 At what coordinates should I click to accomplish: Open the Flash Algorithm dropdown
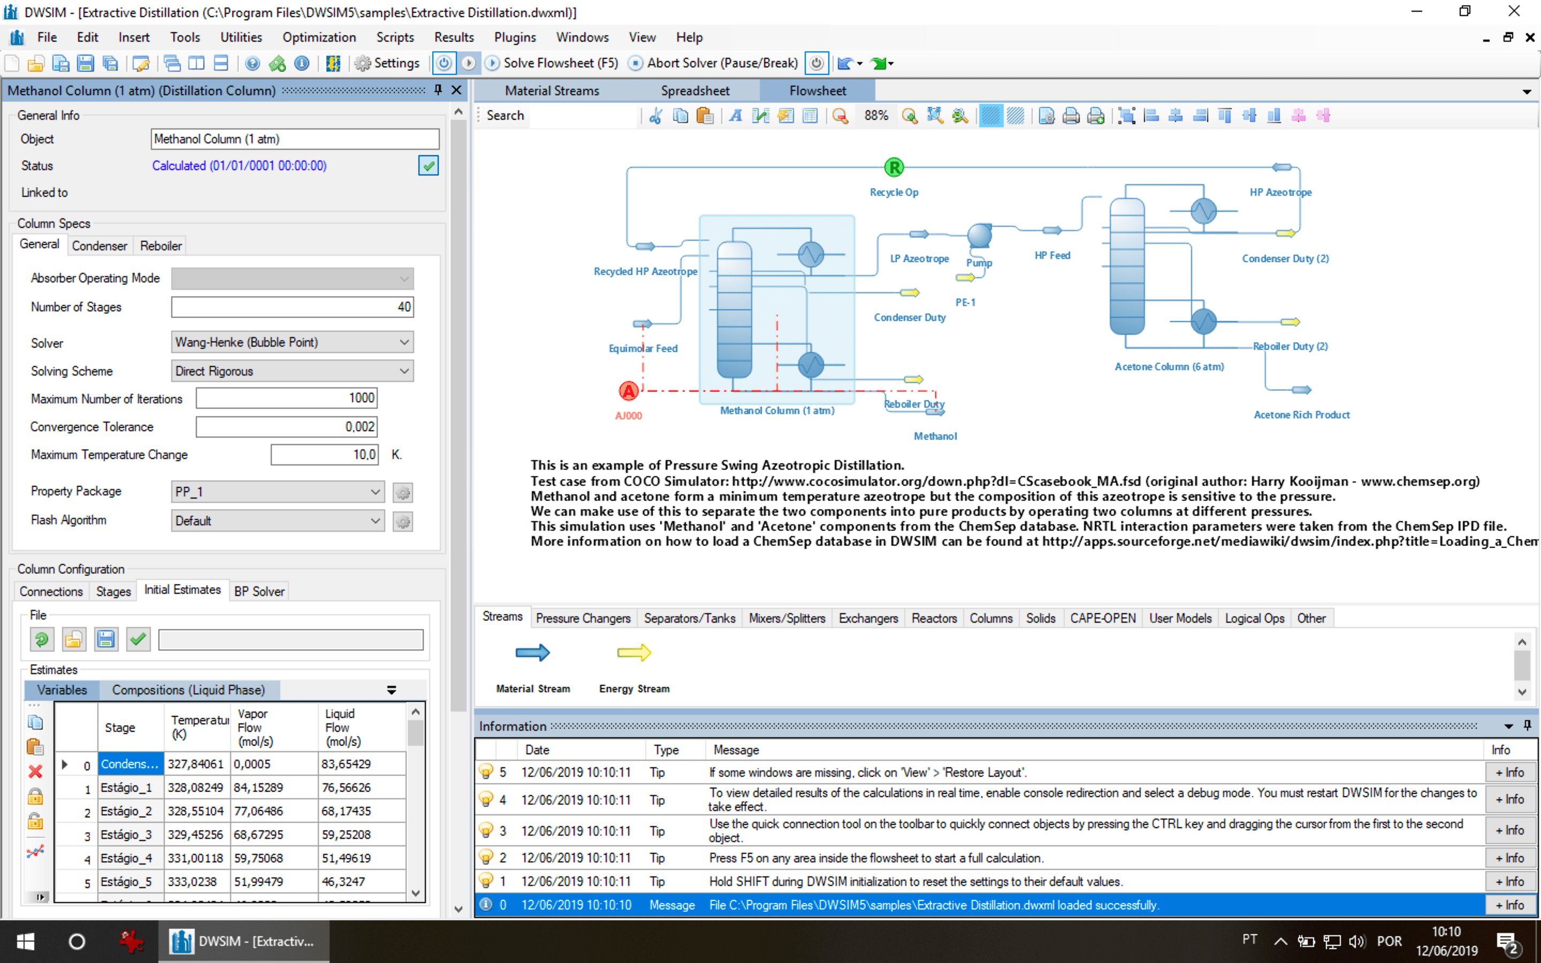pos(376,521)
